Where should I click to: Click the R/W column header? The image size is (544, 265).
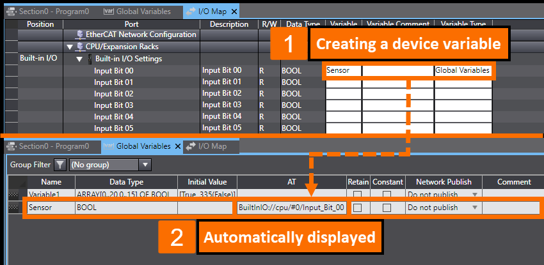pyautogui.click(x=269, y=24)
